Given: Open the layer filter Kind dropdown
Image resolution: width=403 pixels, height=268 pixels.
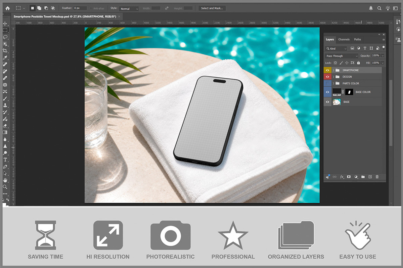Looking at the screenshot, I should (x=336, y=49).
